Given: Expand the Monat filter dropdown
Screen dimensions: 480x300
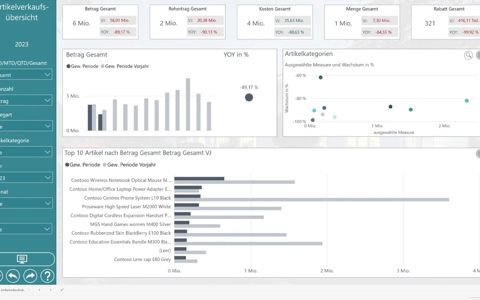Looking at the screenshot, I should point(26,203).
